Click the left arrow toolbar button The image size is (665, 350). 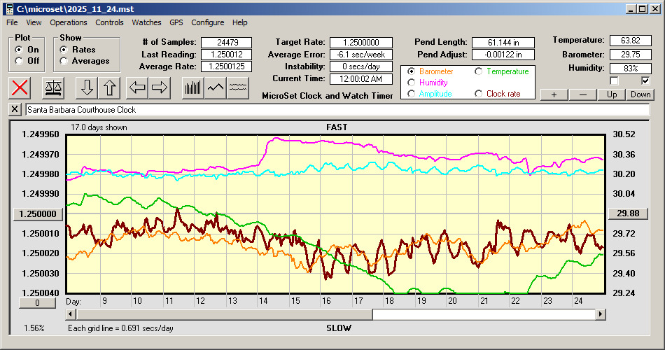click(x=138, y=87)
